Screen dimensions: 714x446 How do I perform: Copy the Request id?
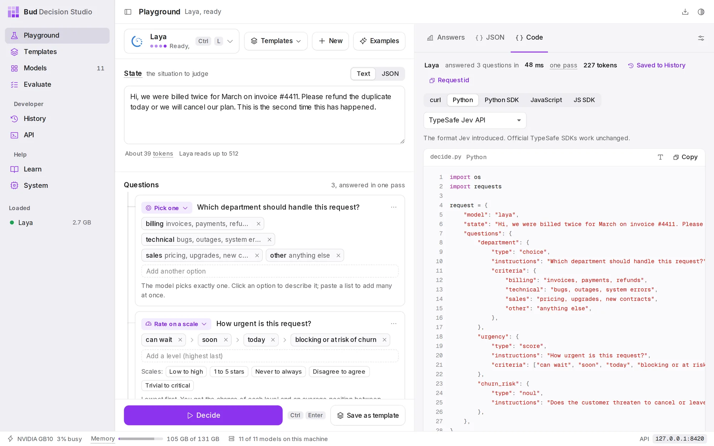(x=449, y=80)
